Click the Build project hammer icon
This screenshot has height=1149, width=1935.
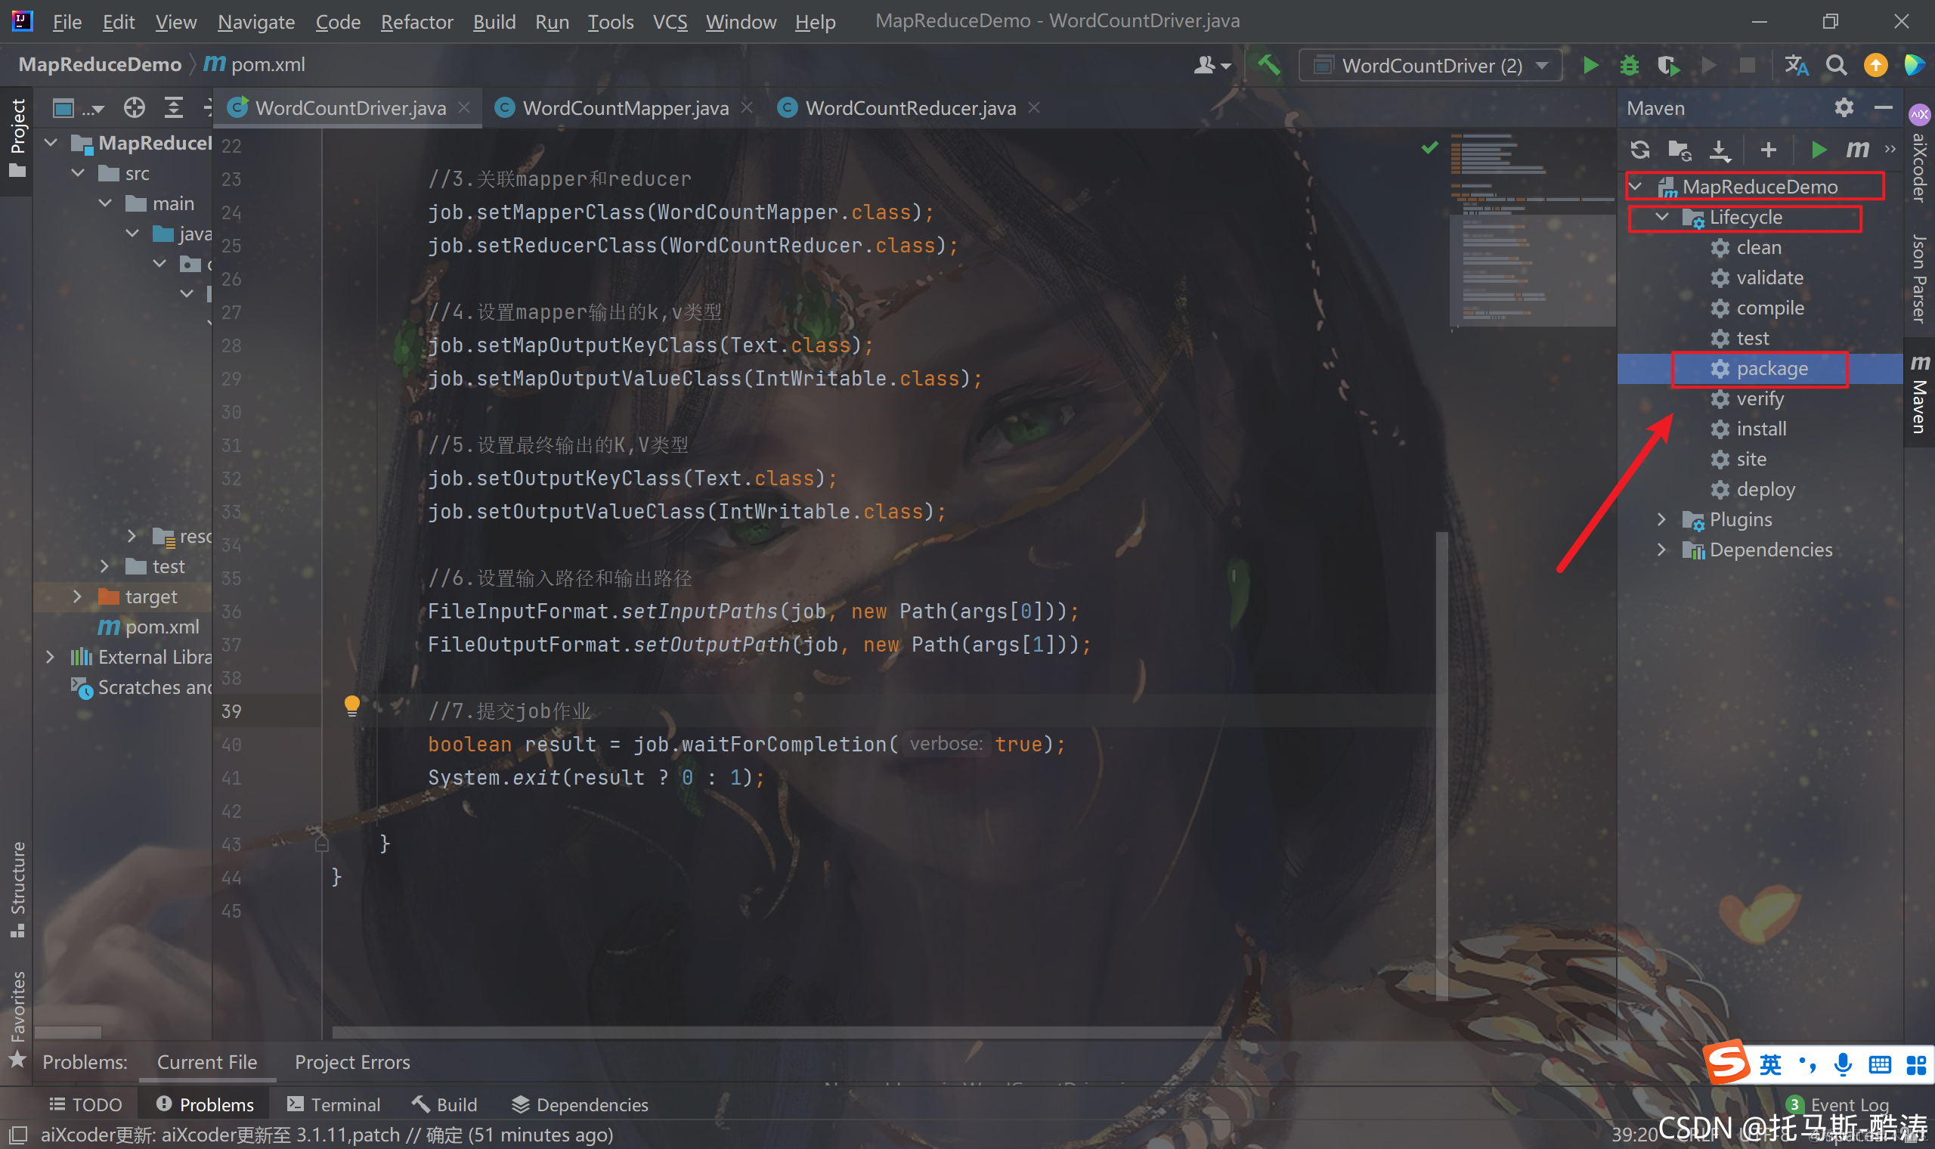[1268, 66]
